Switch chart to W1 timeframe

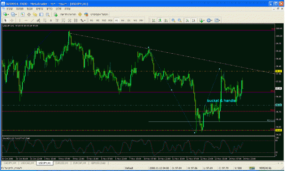135,20
